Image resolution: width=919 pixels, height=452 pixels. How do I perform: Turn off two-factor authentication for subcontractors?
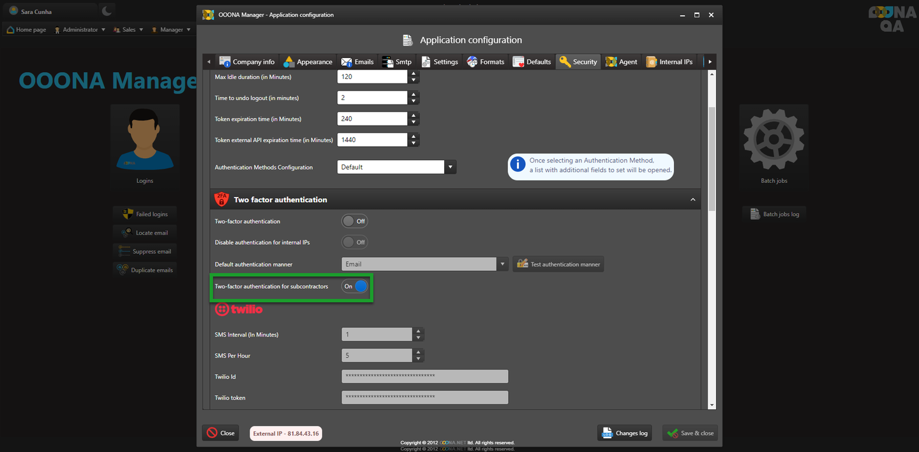(x=355, y=286)
